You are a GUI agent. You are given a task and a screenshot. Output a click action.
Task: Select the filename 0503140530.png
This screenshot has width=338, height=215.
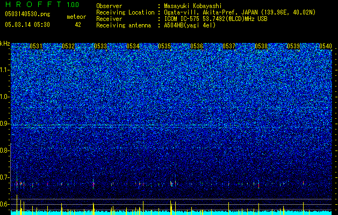pos(27,14)
